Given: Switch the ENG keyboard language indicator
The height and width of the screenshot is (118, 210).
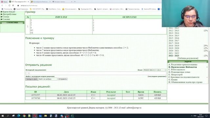Looking at the screenshot, I should (195, 116).
